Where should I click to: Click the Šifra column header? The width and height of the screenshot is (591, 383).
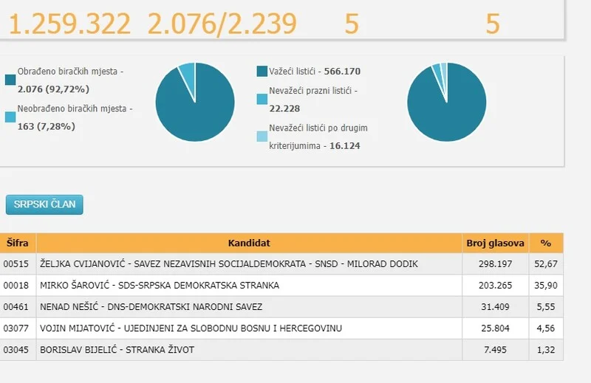click(18, 243)
